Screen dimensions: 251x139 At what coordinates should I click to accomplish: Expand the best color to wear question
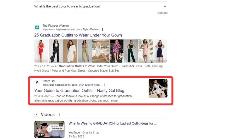[165, 7]
